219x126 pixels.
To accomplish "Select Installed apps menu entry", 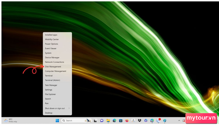I will [x=51, y=35].
